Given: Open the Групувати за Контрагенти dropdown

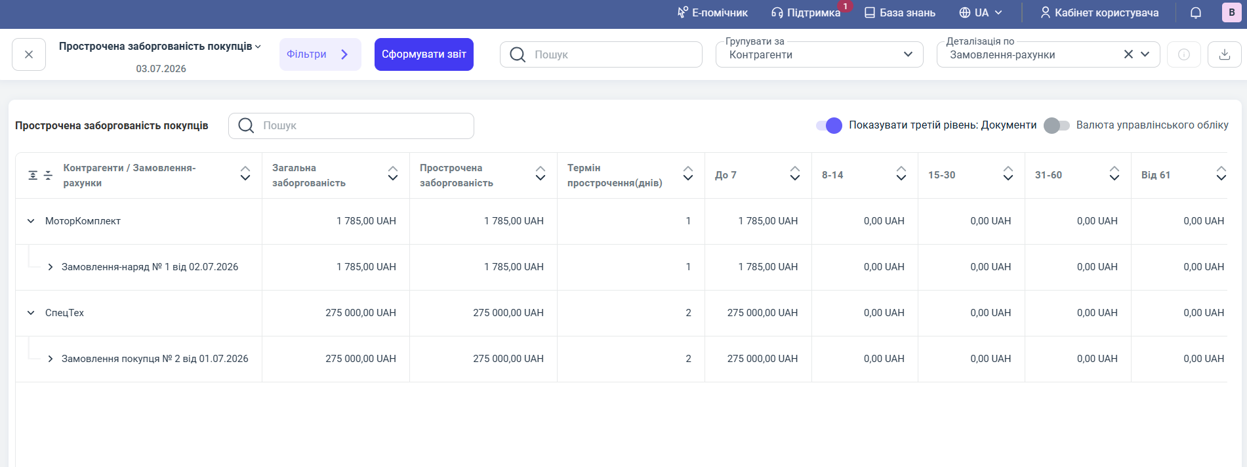Looking at the screenshot, I should [x=819, y=54].
